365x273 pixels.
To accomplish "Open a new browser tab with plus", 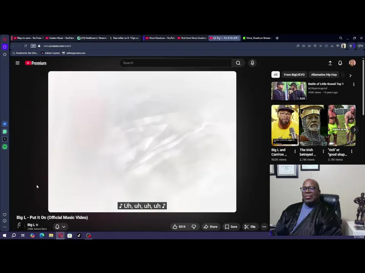I will click(x=277, y=38).
